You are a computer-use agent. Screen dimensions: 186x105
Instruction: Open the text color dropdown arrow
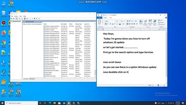(x=121, y=24)
